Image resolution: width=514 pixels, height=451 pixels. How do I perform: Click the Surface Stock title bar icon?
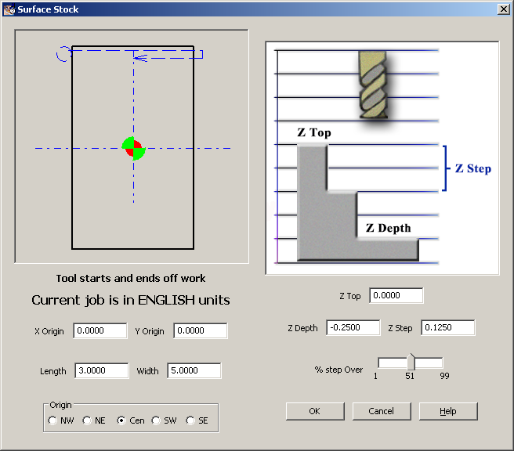point(9,9)
